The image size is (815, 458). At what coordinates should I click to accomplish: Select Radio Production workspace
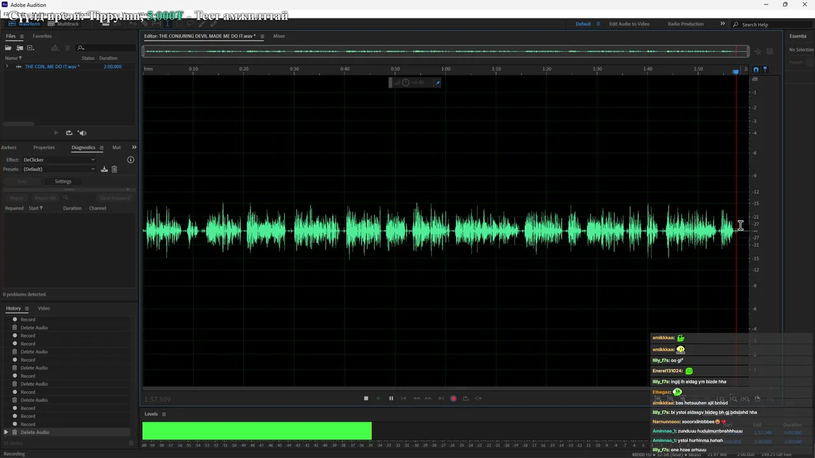[x=686, y=24]
